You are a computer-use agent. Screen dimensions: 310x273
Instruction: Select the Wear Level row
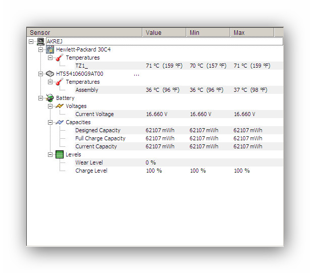coord(179,162)
